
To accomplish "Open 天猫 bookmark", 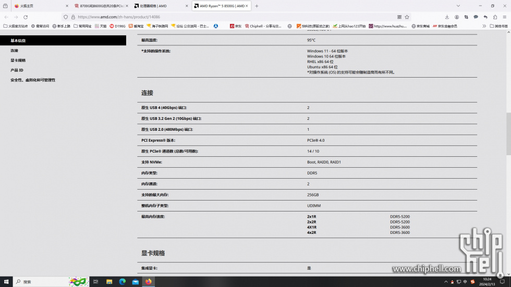I will (x=101, y=26).
